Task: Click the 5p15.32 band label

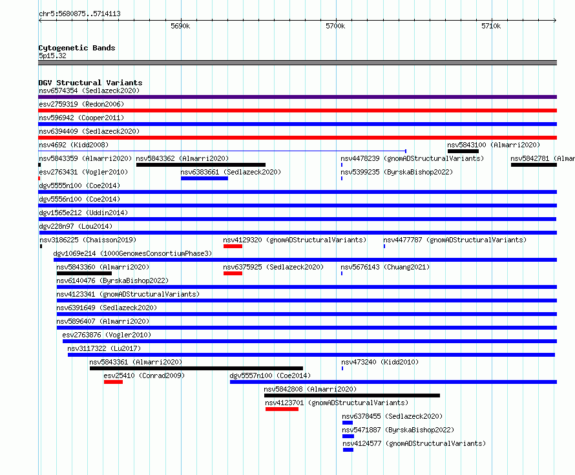Action: [52, 56]
